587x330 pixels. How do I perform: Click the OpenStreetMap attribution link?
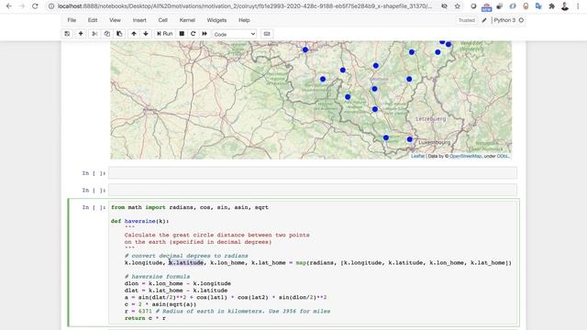coord(465,156)
